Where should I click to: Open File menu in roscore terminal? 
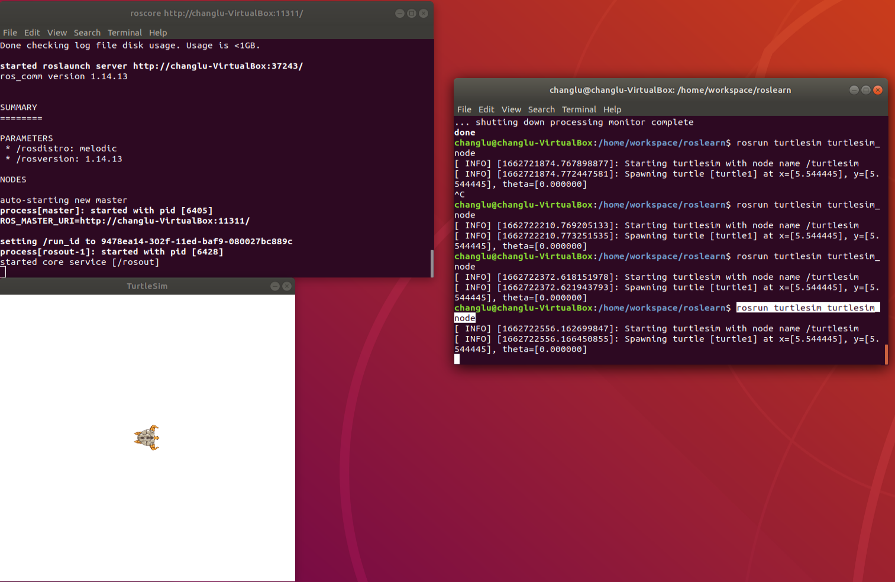pos(10,33)
